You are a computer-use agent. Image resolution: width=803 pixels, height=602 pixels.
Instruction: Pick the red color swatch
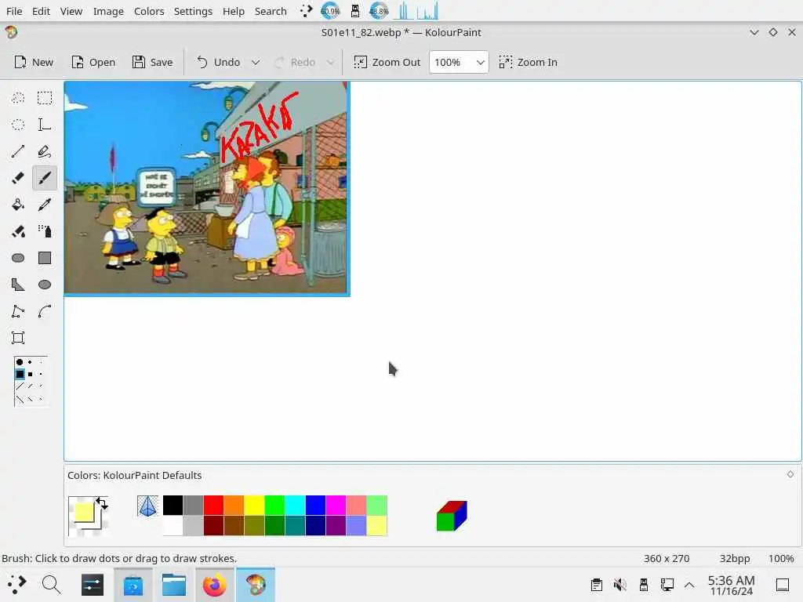pyautogui.click(x=213, y=506)
